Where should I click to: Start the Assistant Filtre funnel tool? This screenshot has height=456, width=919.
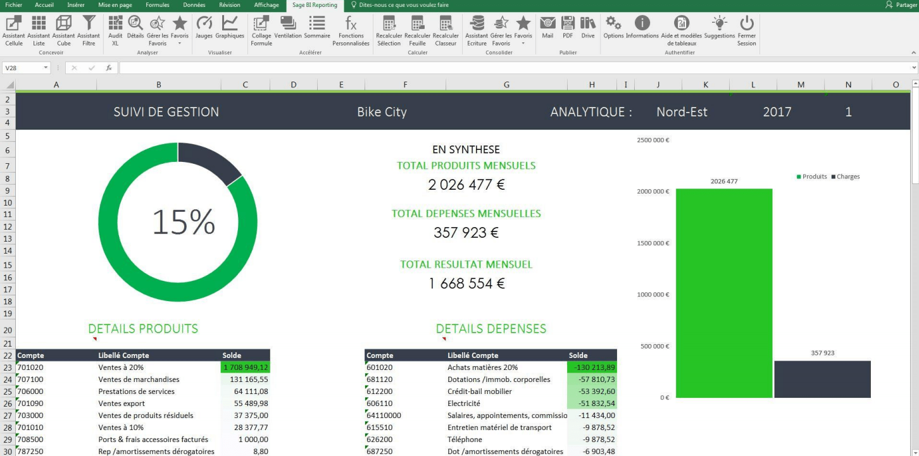point(89,30)
